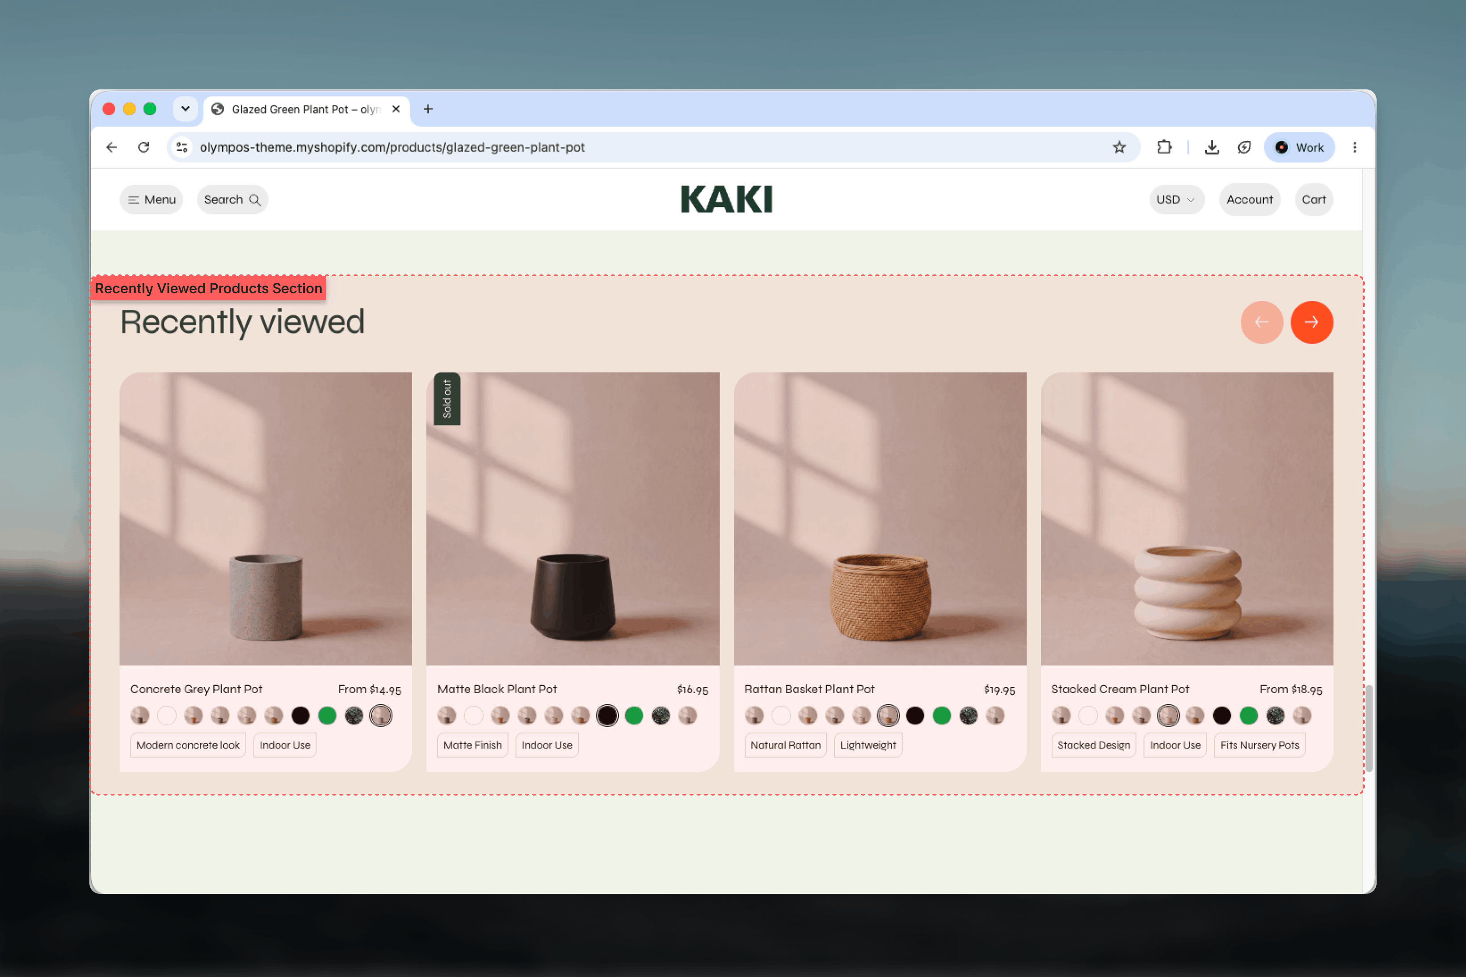1466x977 pixels.
Task: Select green swatch on Matte Black Plant Pot
Action: [634, 715]
